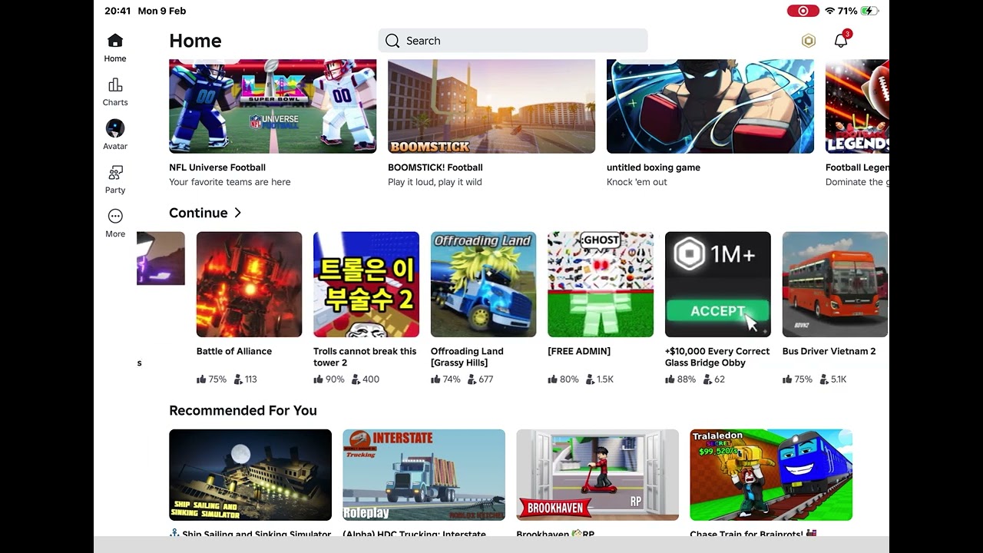Click the 'Battle of Alliance' title
Viewport: 983px width, 553px height.
(x=234, y=351)
